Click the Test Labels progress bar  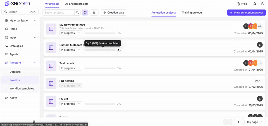tap(100, 68)
